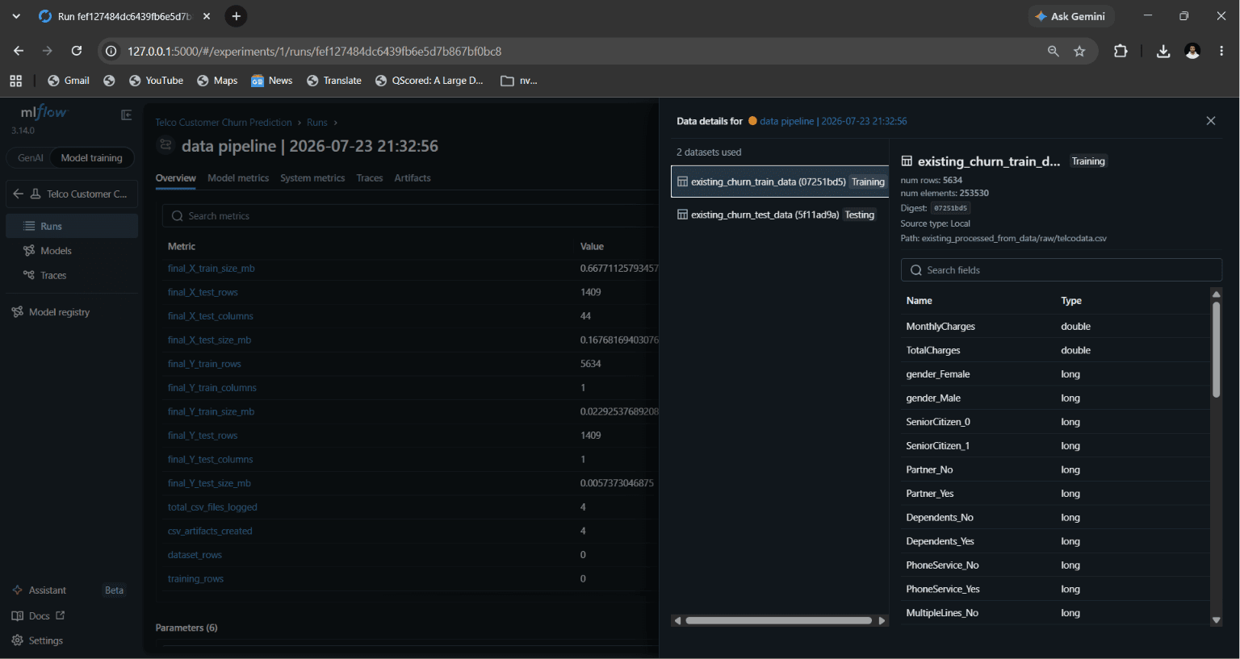Go back in browser history

coord(19,51)
